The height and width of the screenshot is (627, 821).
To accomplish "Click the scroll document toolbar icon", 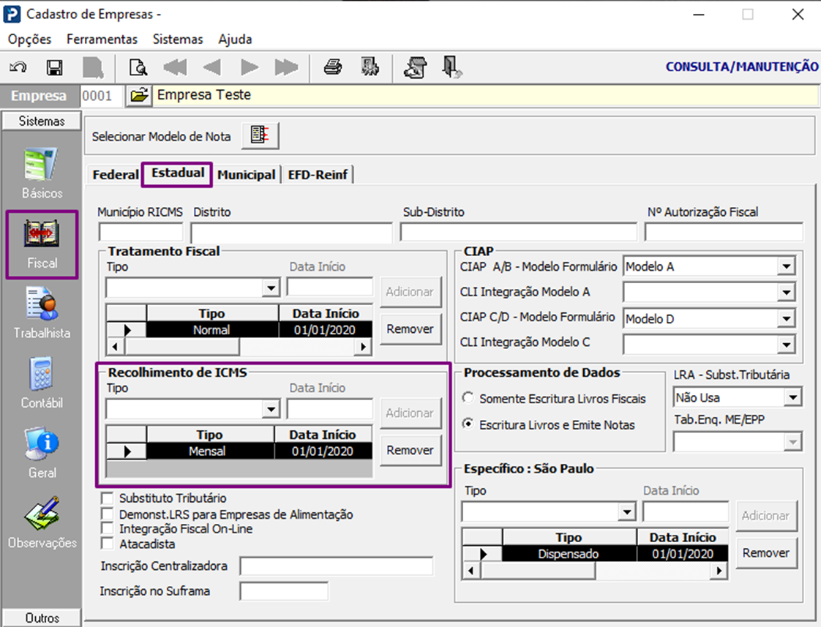I will click(x=416, y=67).
